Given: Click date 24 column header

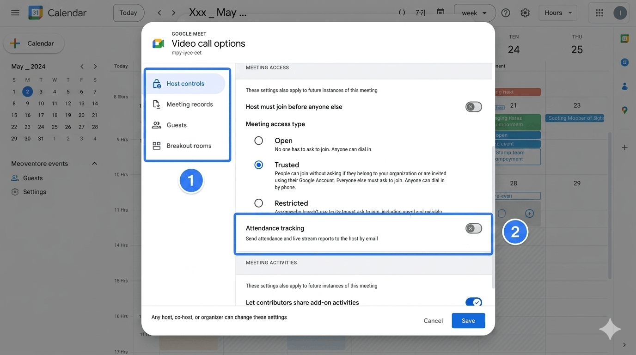Looking at the screenshot, I should (514, 49).
